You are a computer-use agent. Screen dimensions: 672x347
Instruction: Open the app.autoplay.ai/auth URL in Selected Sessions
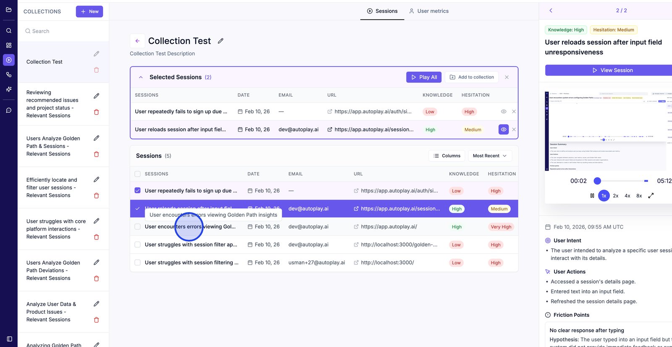[370, 111]
